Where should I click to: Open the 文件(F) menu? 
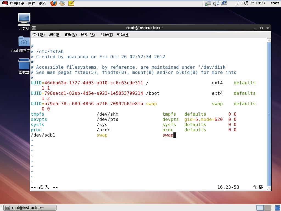pyautogui.click(x=38, y=35)
